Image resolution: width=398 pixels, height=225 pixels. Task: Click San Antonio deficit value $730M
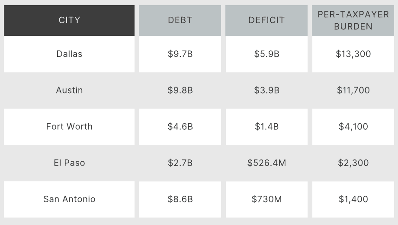(x=266, y=199)
